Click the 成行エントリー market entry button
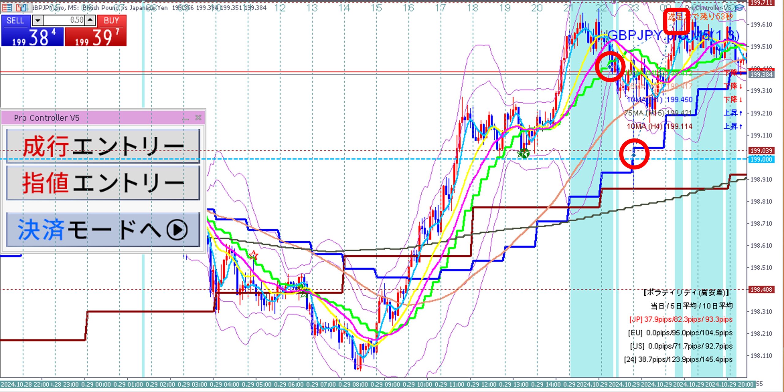The height and width of the screenshot is (392, 784). click(103, 146)
